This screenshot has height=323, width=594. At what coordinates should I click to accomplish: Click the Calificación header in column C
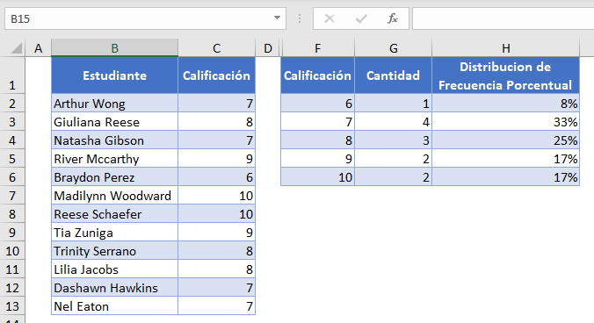[217, 75]
